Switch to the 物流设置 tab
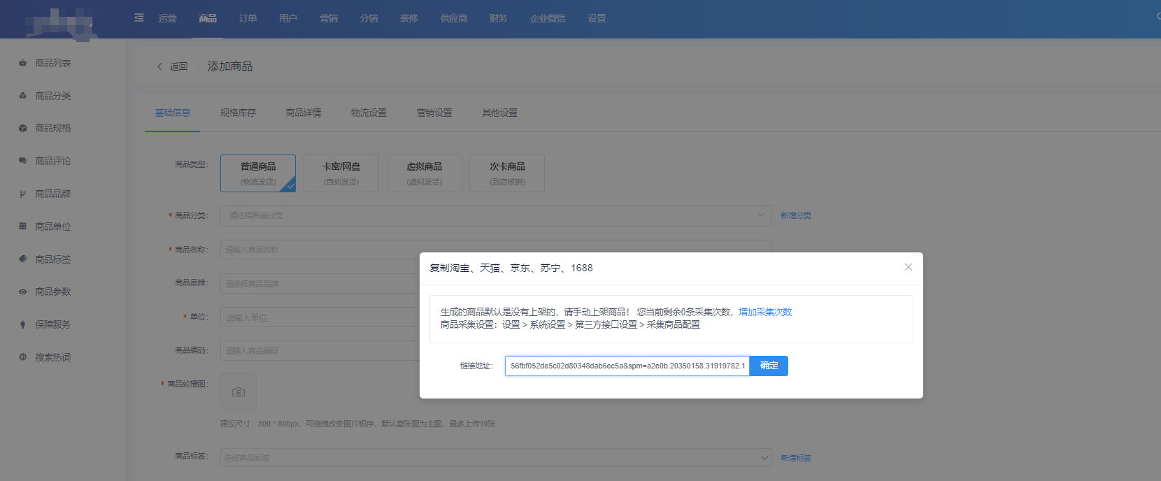 (x=369, y=113)
